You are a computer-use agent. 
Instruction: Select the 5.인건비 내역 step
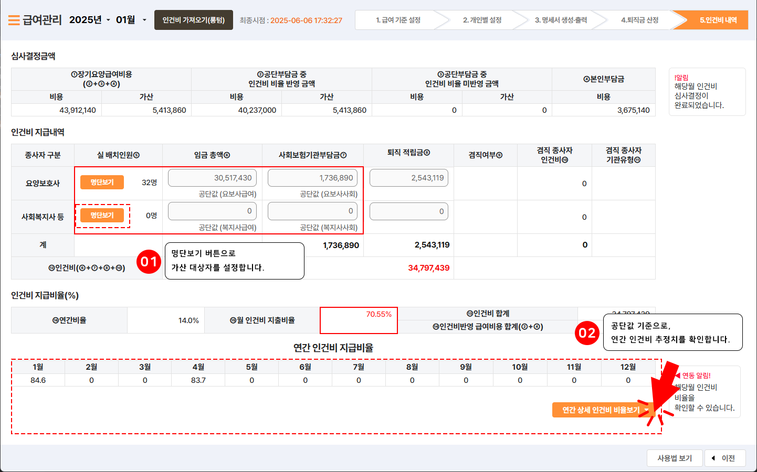718,20
